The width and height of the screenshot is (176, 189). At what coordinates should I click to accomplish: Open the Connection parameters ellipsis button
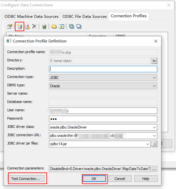(154, 169)
